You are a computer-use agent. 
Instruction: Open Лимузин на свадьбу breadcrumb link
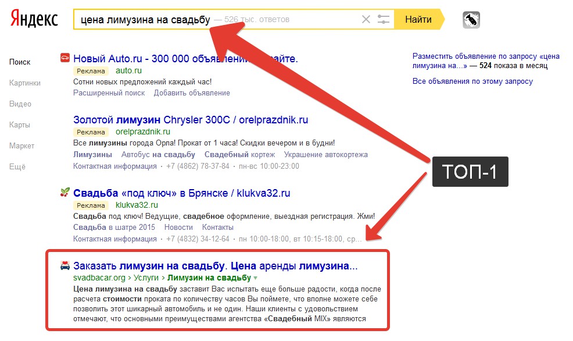point(209,278)
